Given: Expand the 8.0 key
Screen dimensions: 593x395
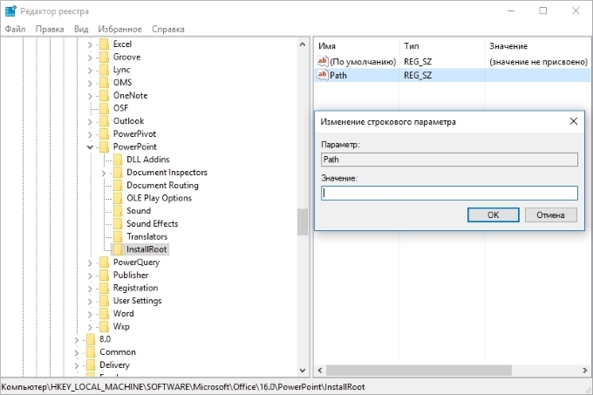Looking at the screenshot, I should click(x=77, y=340).
